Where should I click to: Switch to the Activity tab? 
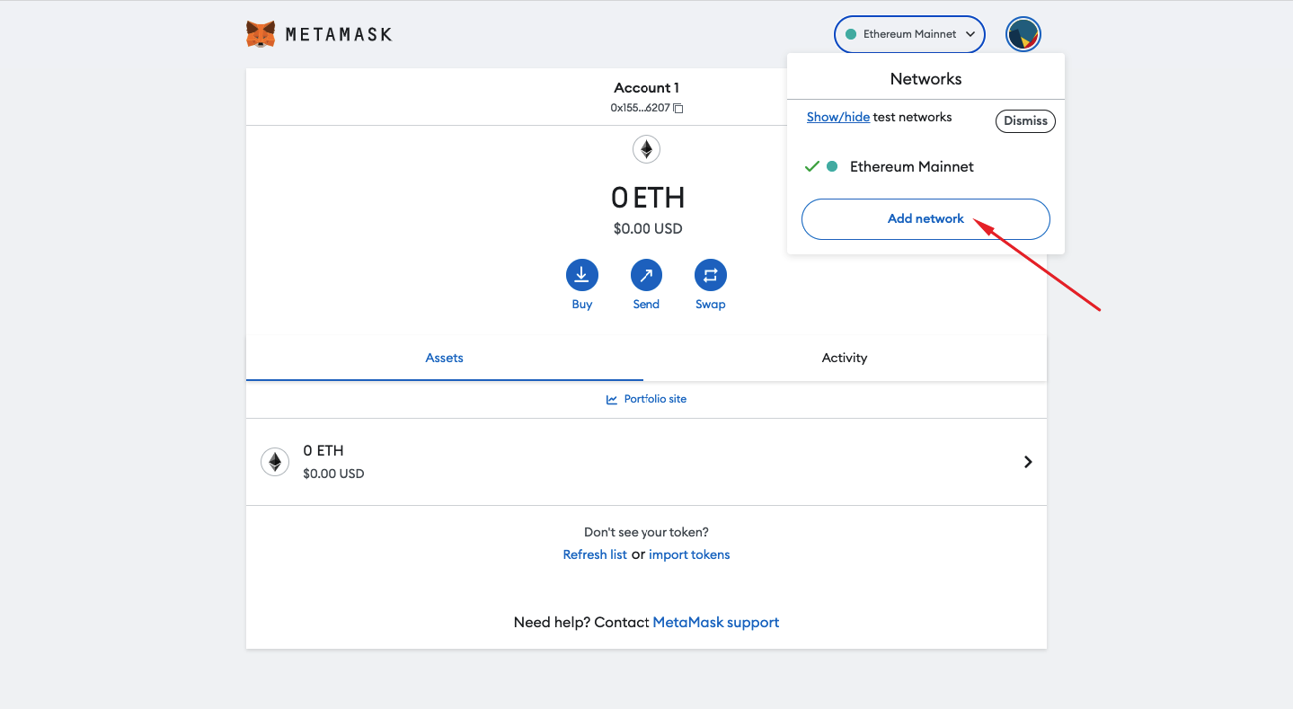point(845,358)
